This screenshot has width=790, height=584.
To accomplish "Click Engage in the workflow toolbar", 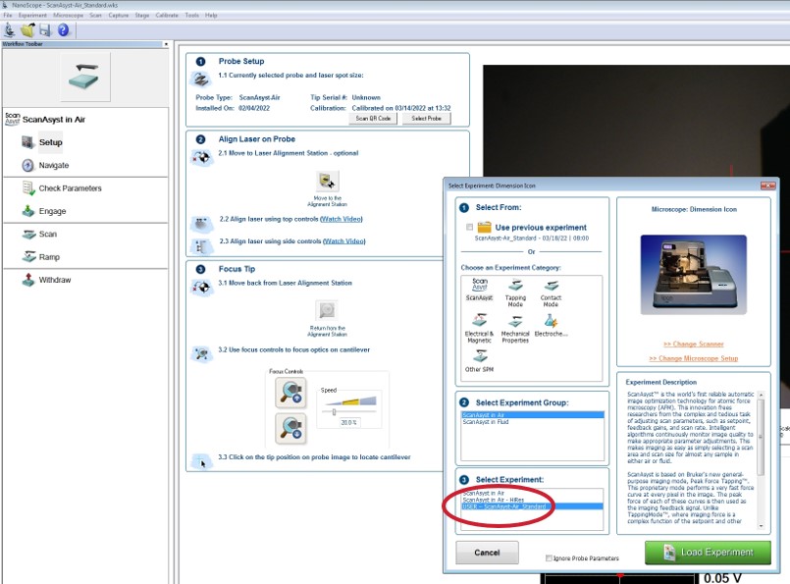I will 52,211.
